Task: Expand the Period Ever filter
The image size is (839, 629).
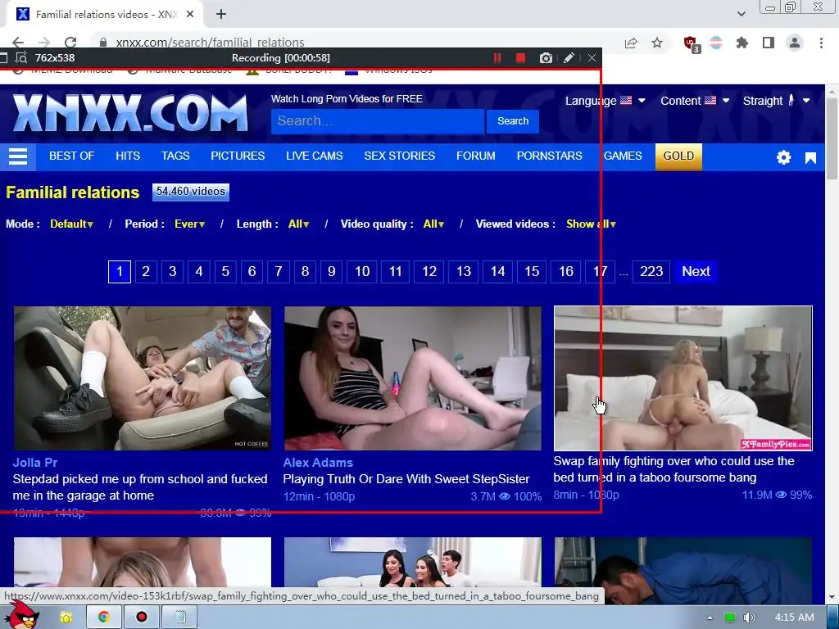Action: [x=189, y=224]
